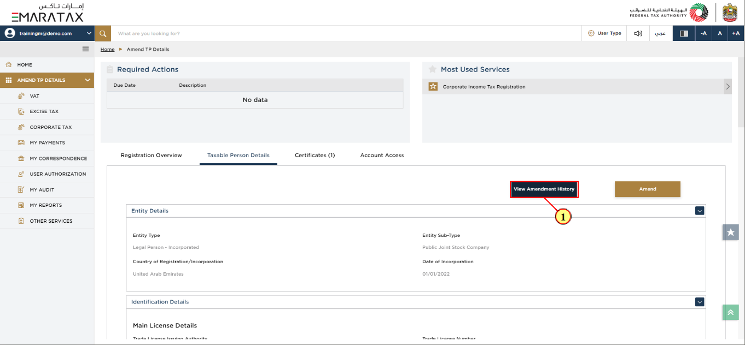Click the Public Joint Stock Company value
The width and height of the screenshot is (745, 345).
coord(456,247)
